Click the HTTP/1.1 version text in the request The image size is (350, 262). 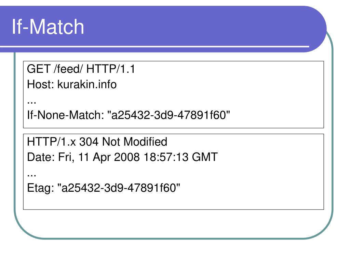tap(110, 69)
